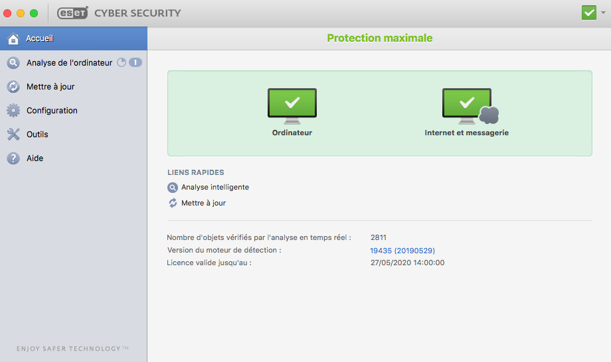
Task: Click the running scan count badge
Action: click(135, 62)
